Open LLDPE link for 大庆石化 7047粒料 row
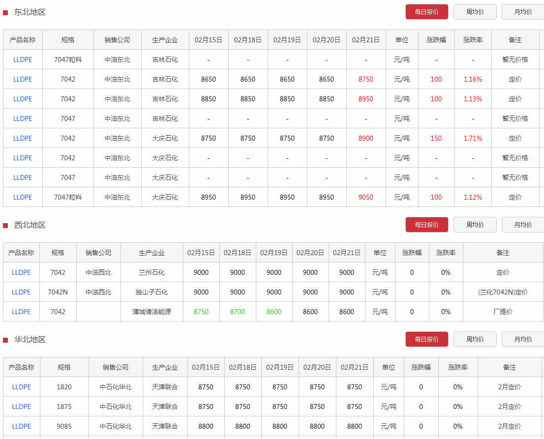Screen dimensions: 544x439 pos(23,197)
